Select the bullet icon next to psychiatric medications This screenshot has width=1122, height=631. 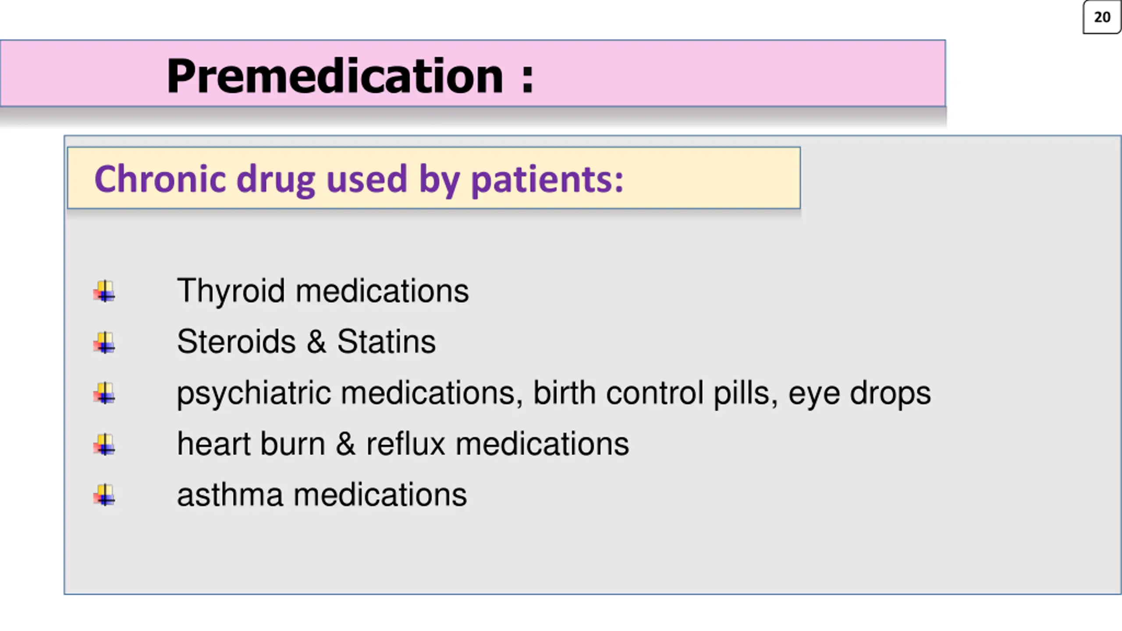click(x=104, y=393)
